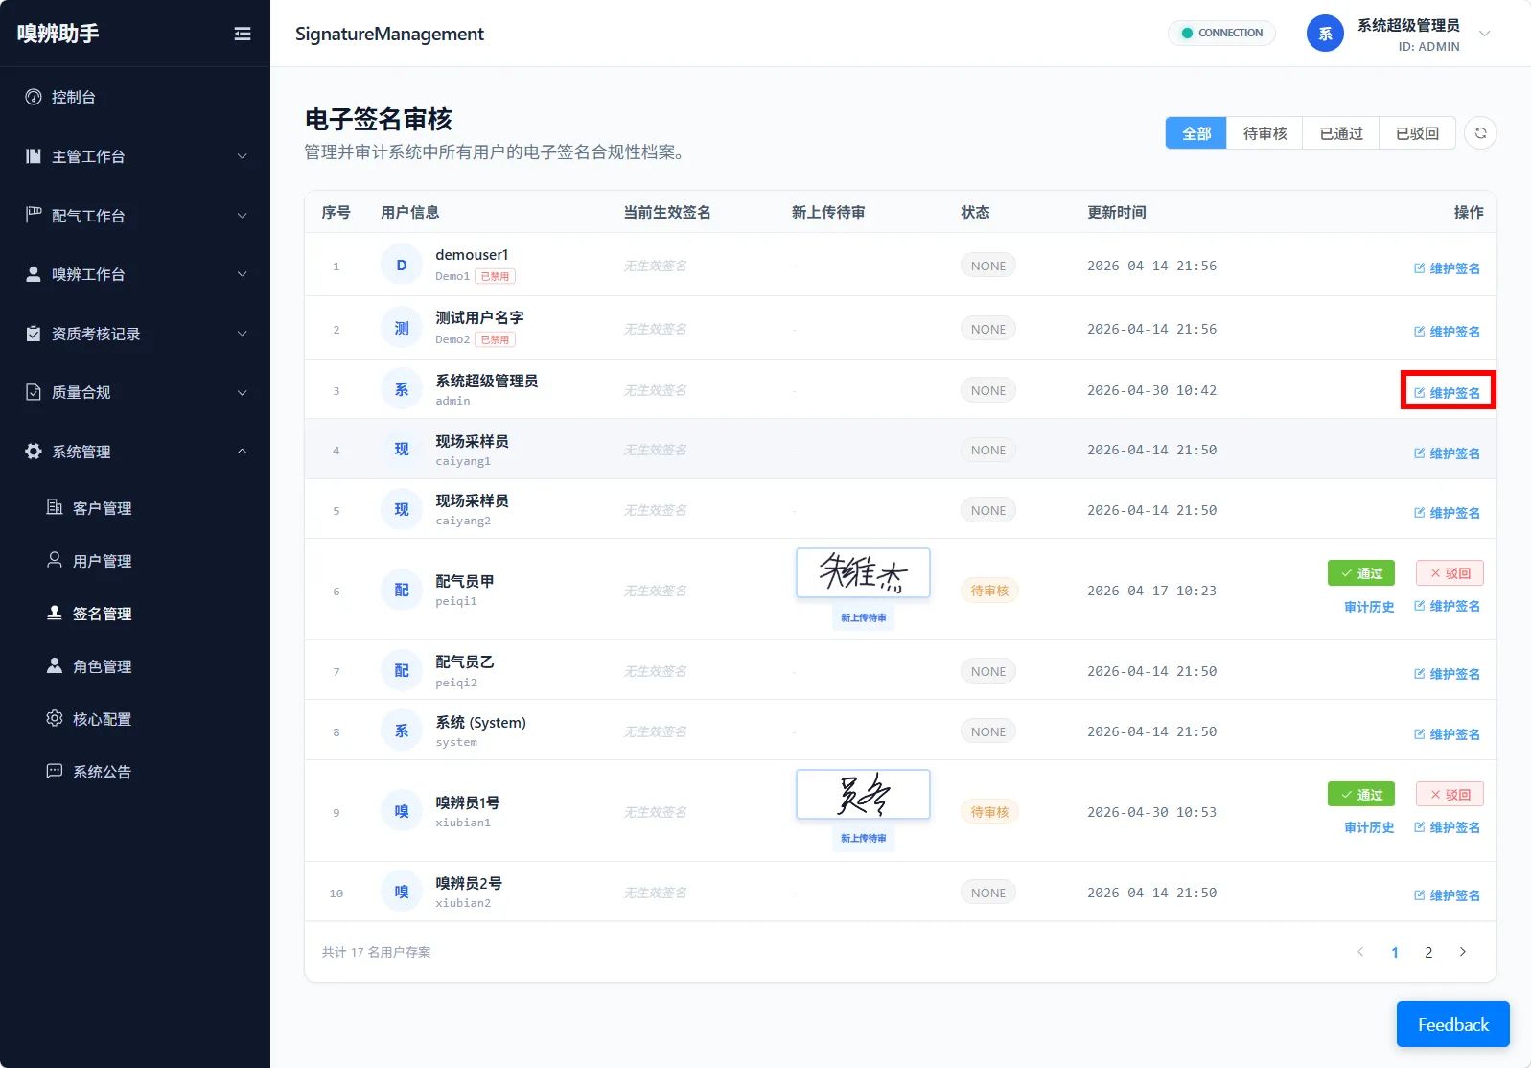Click avatar of 配气员乙 row
The image size is (1531, 1068).
coord(402,670)
